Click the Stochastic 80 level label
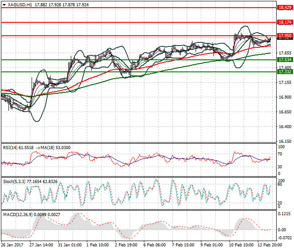This screenshot has width=294, height=250. pyautogui.click(x=280, y=184)
